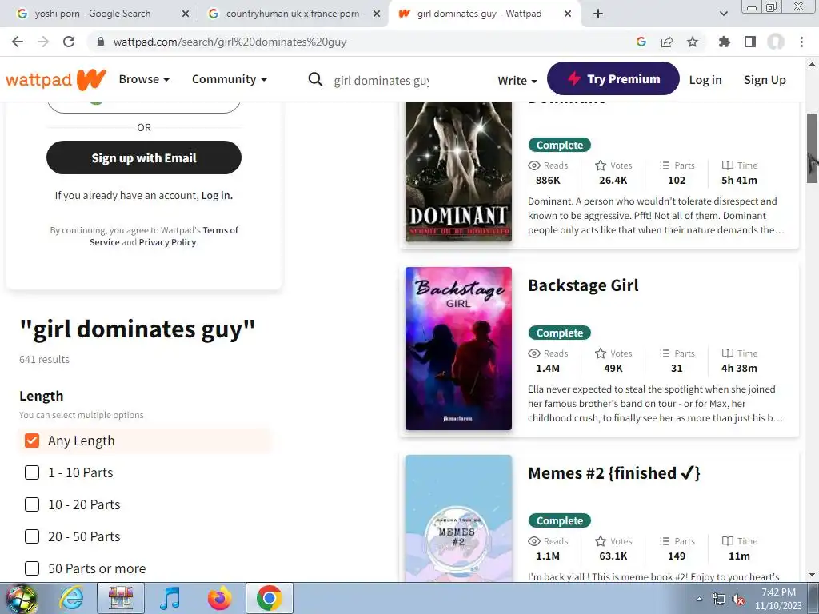
Task: Open the extensions puzzle icon
Action: [x=725, y=42]
